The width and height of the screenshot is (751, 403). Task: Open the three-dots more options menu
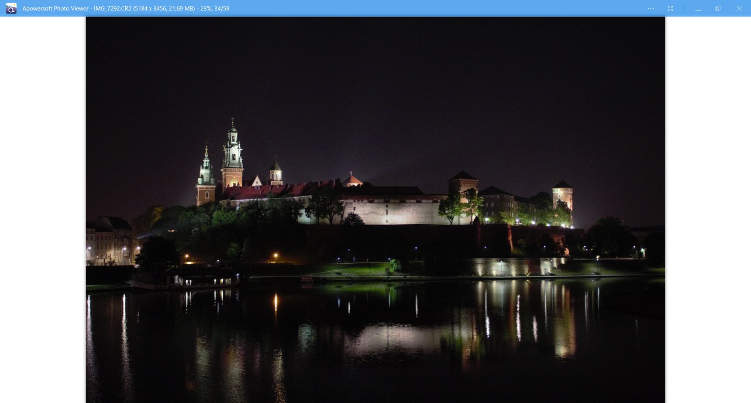(651, 8)
